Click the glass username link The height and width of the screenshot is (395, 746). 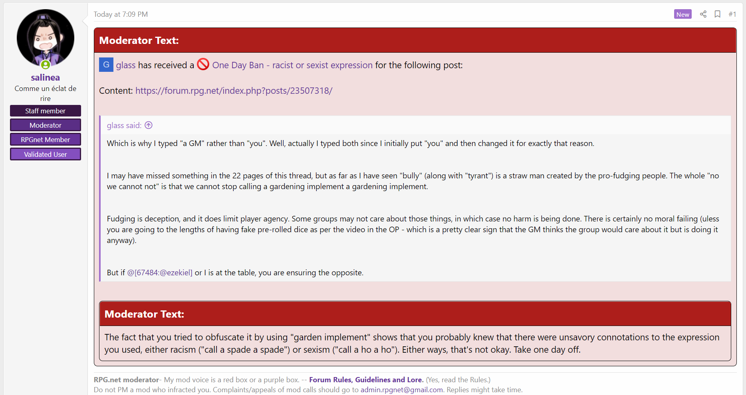[126, 65]
